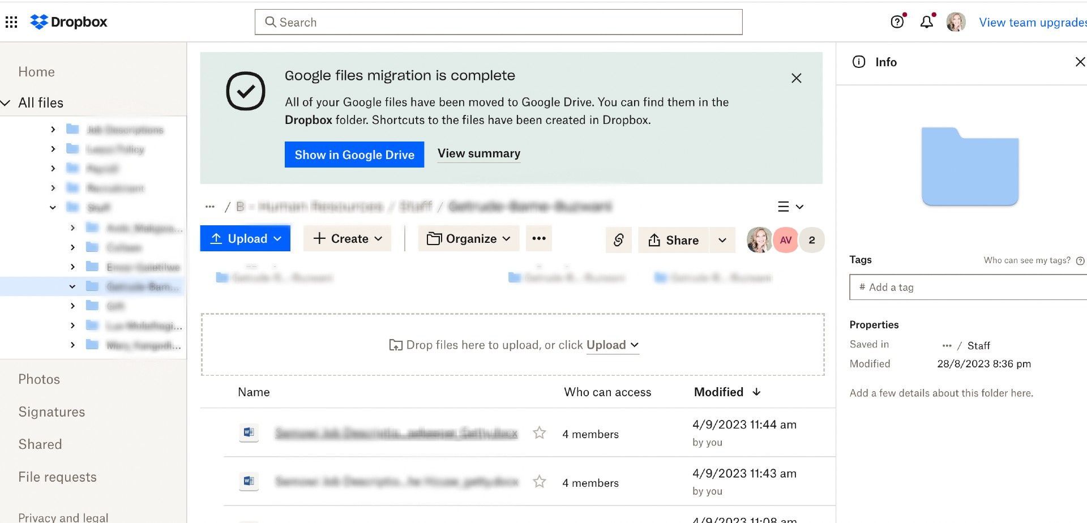
Task: Click the Privacy and legal link
Action: pos(63,517)
